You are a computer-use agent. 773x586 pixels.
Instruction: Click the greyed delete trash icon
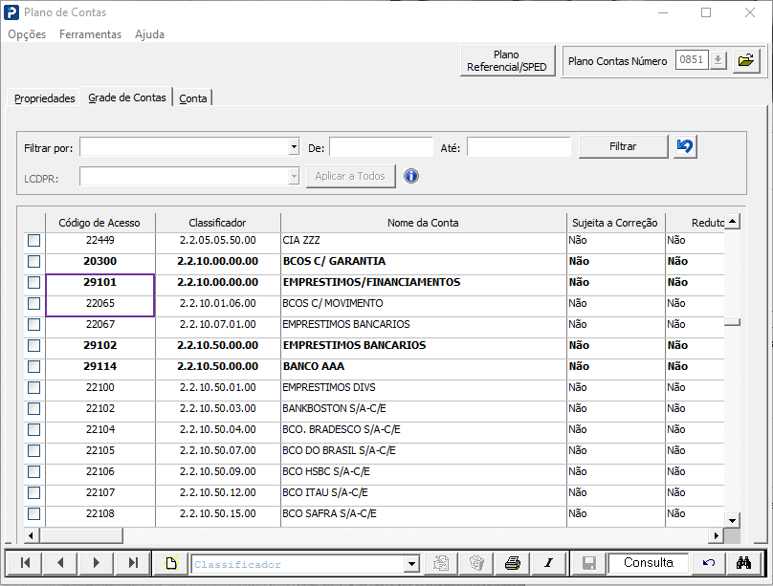click(476, 562)
